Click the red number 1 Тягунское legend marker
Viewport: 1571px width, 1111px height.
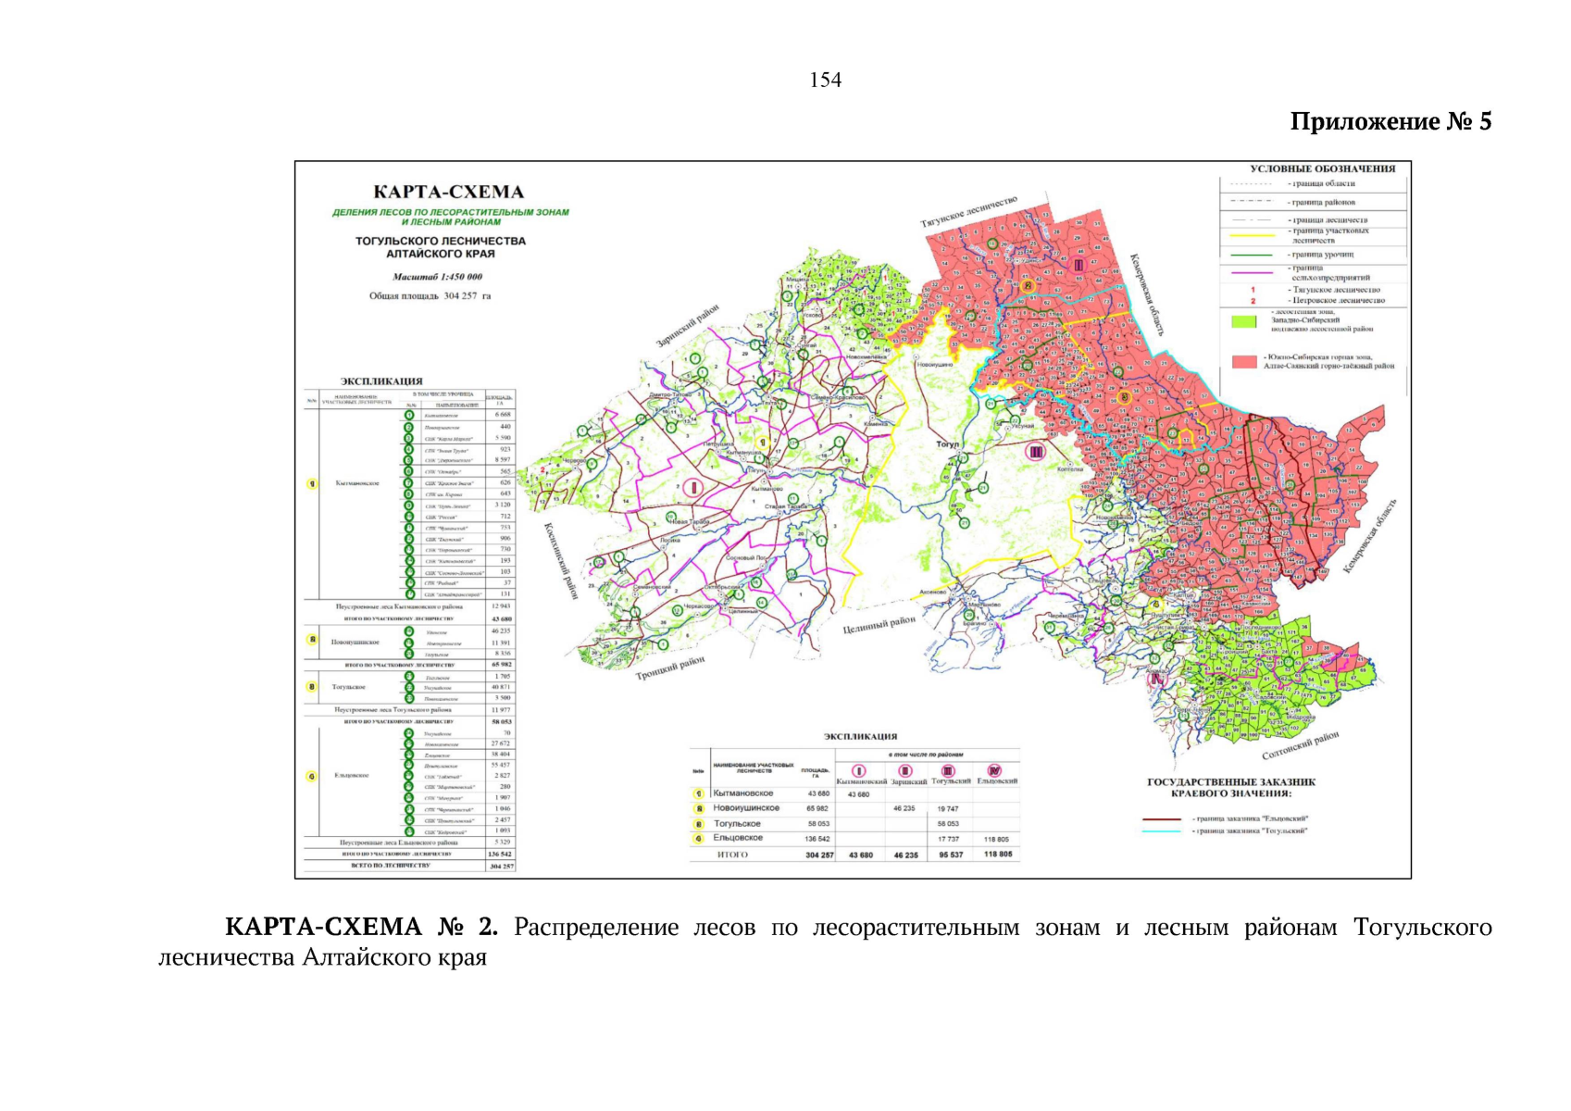[x=1253, y=290]
